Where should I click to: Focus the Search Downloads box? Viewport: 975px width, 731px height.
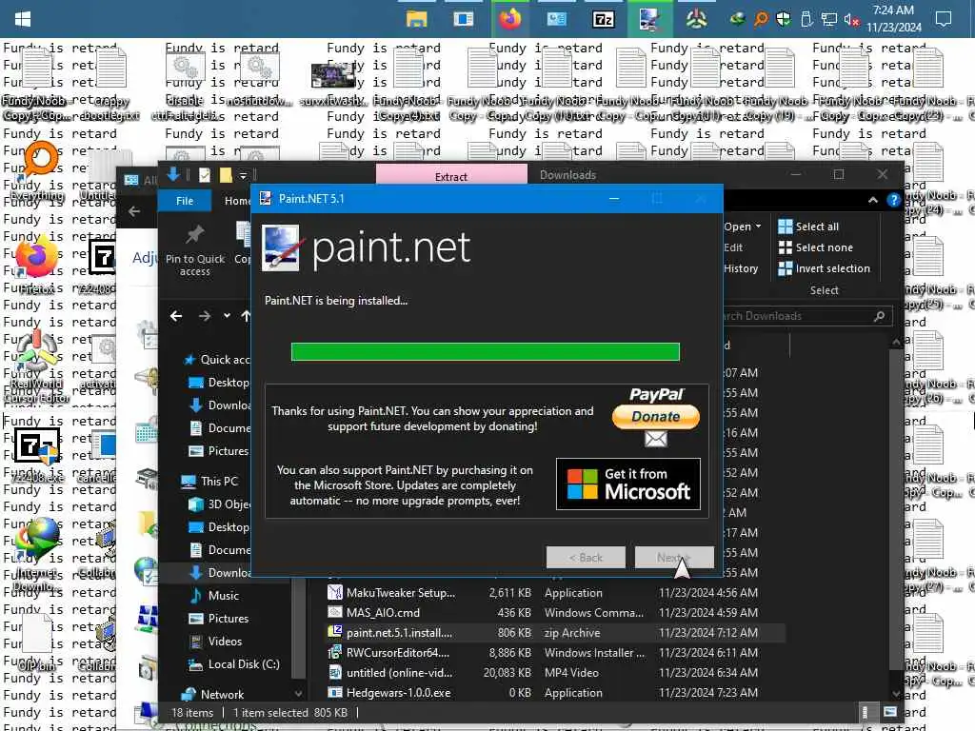tap(802, 316)
